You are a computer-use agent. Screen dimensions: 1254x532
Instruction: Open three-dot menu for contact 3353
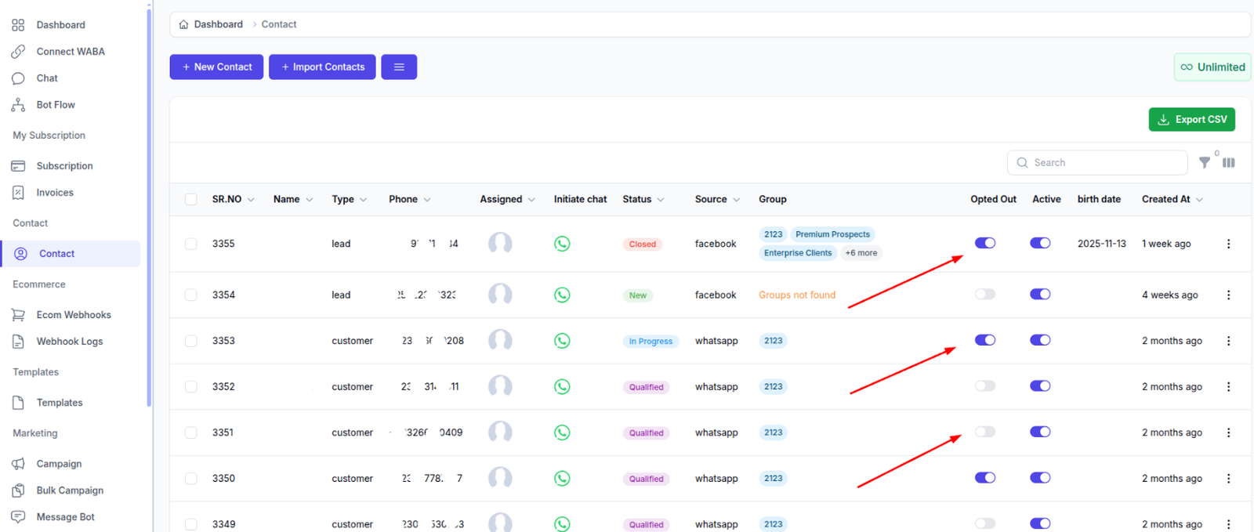point(1228,341)
